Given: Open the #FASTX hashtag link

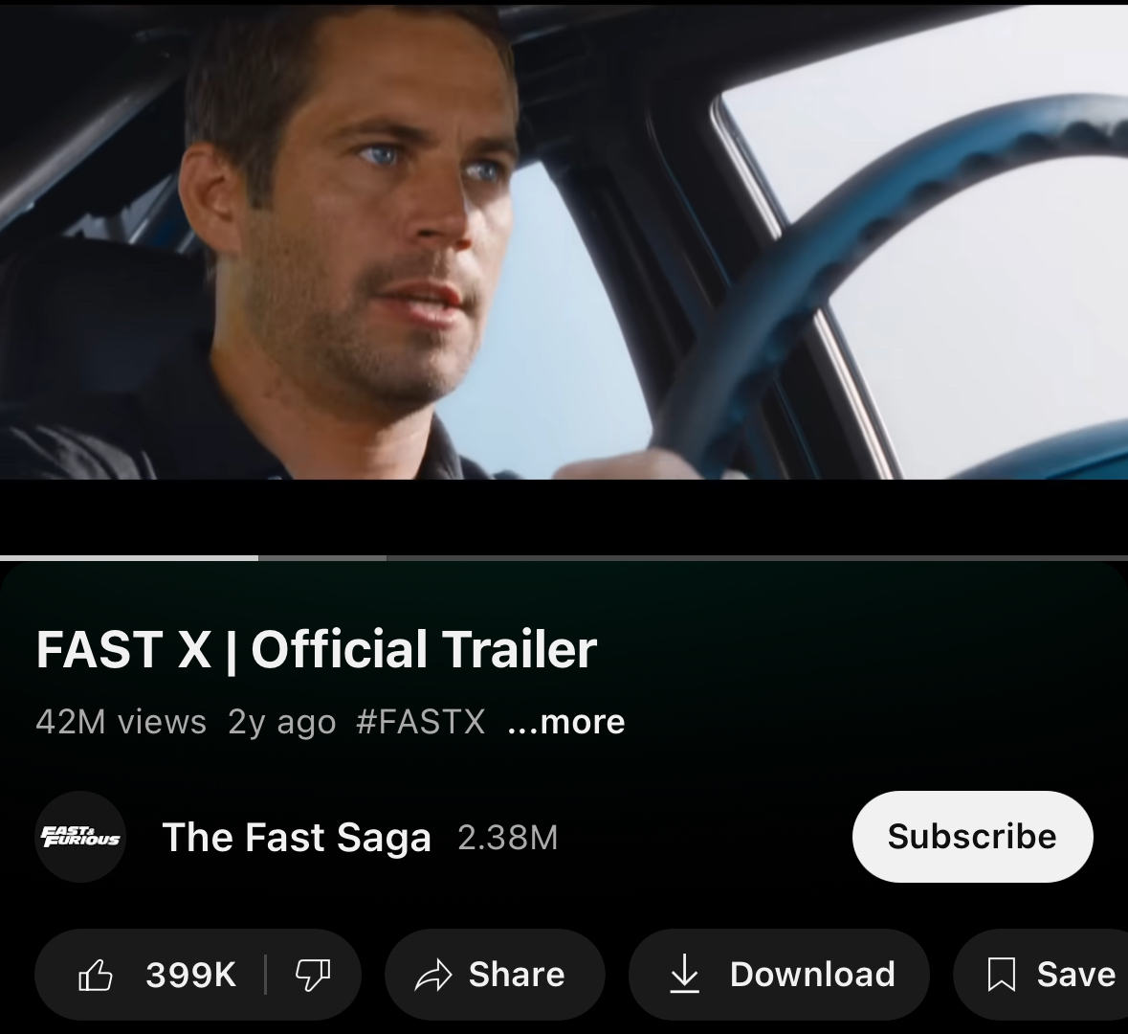Looking at the screenshot, I should [420, 722].
